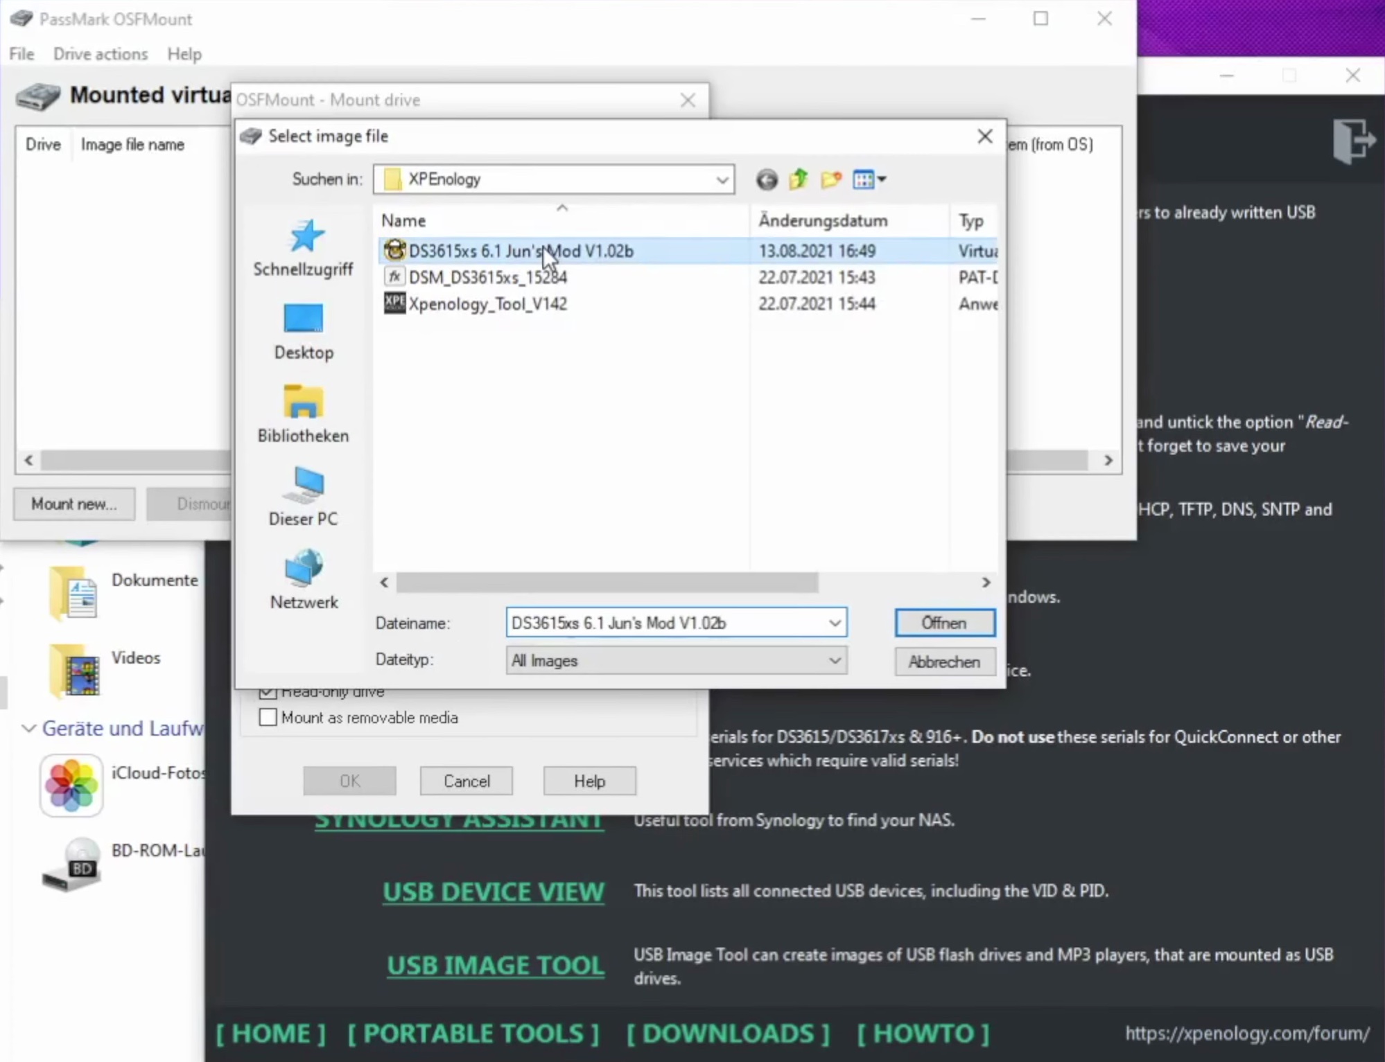Click Help in the Mount drive dialog

(590, 781)
